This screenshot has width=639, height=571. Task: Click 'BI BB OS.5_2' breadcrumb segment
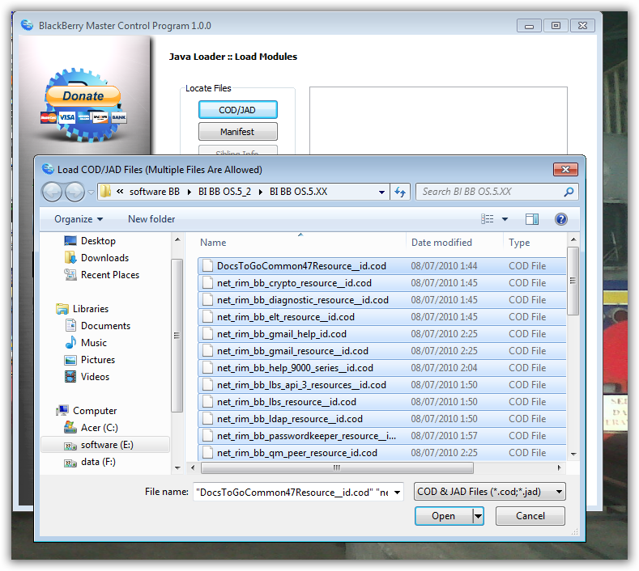(x=224, y=192)
